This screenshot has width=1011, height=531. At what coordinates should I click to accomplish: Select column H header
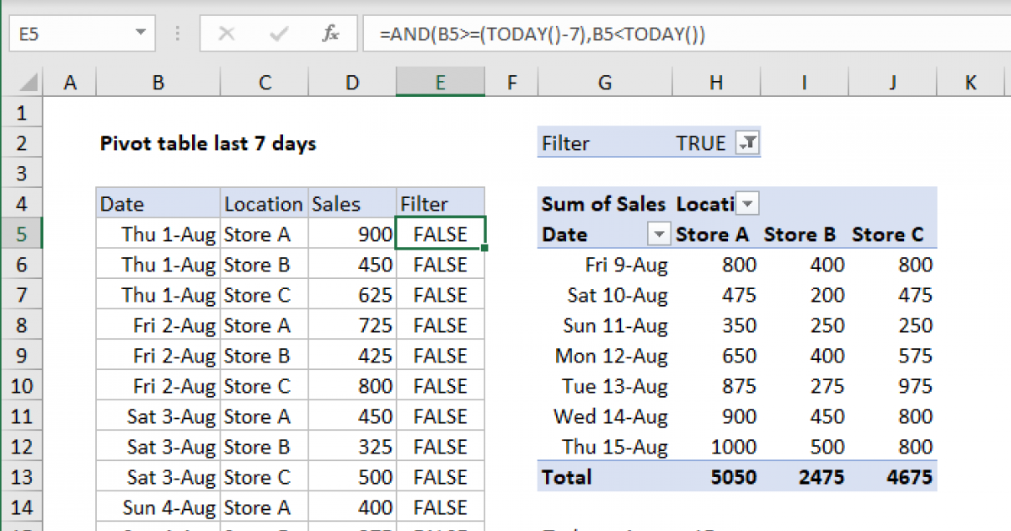(x=715, y=83)
